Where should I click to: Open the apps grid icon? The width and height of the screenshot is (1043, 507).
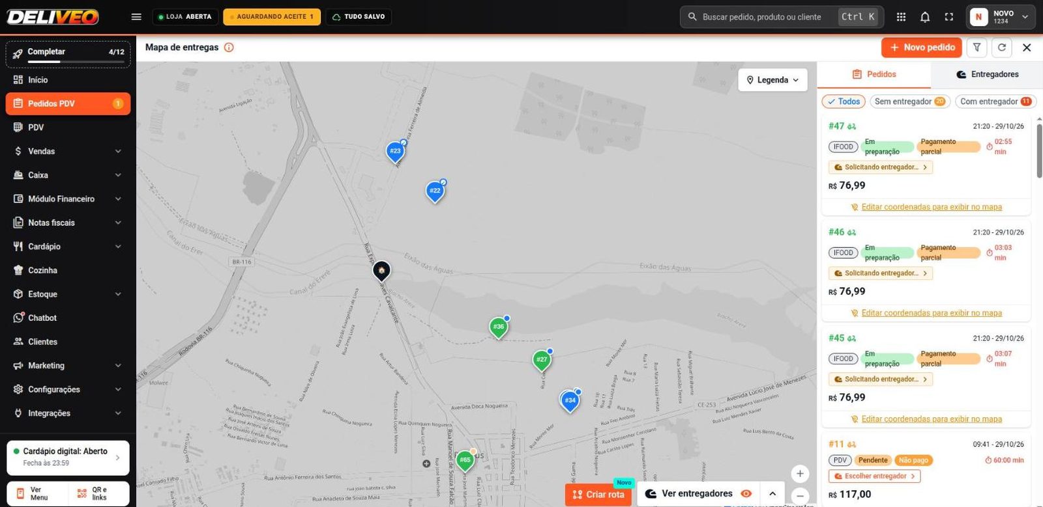(901, 17)
